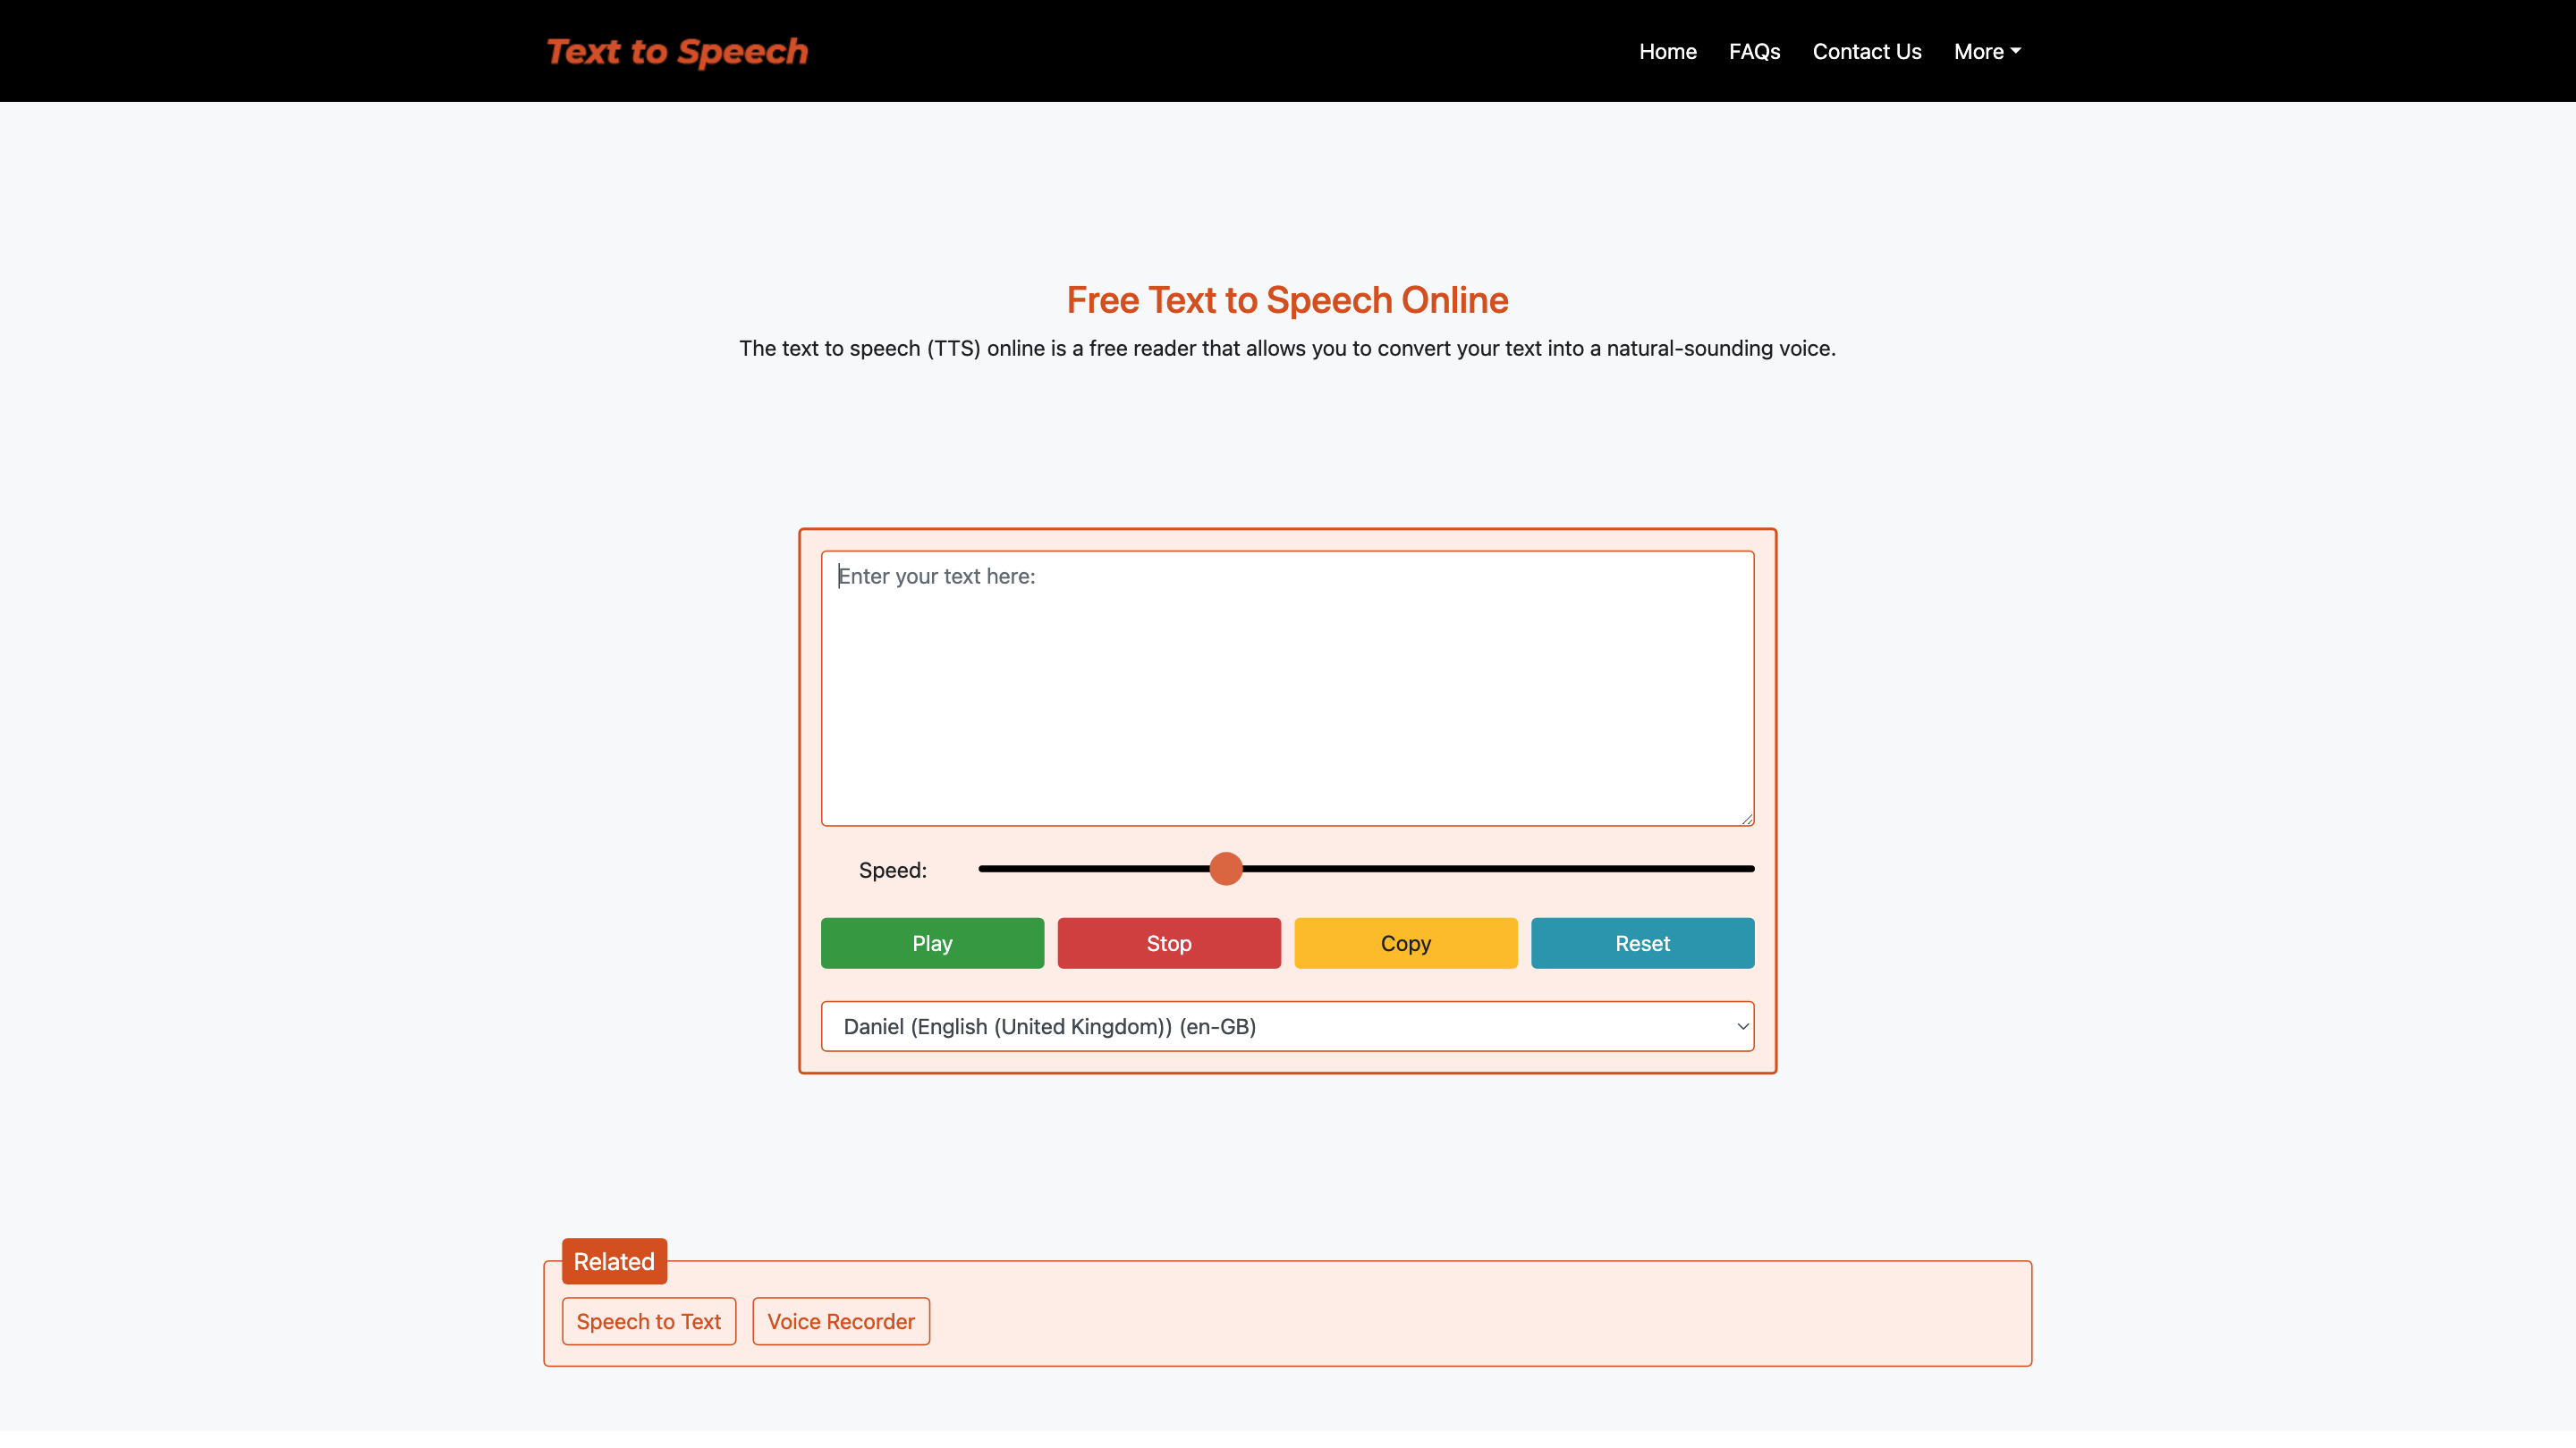This screenshot has width=2576, height=1448.
Task: Switch to the FAQs page
Action: (1754, 51)
